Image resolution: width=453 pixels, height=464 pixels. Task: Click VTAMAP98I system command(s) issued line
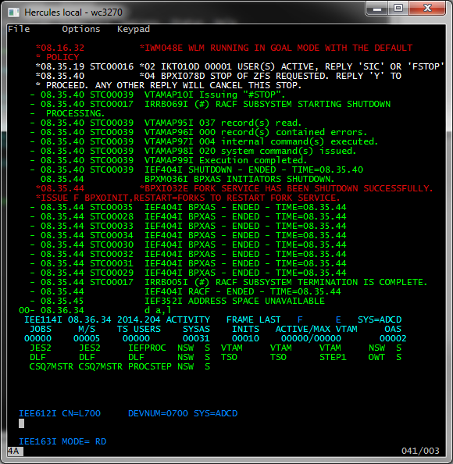(x=193, y=151)
